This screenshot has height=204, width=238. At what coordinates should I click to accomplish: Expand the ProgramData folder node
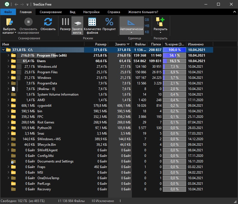click(x=8, y=83)
